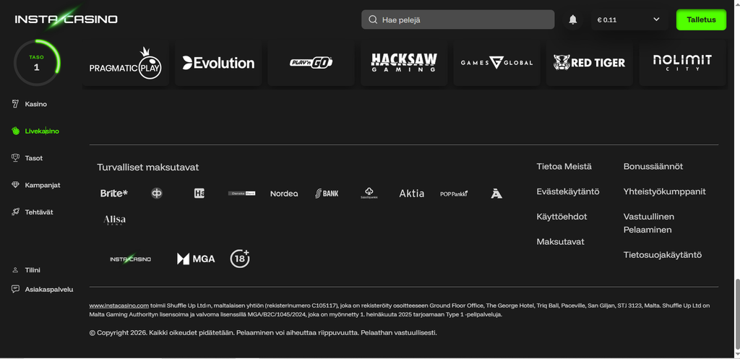Image resolution: width=740 pixels, height=359 pixels.
Task: Select the Hacksaw Gaming provider card
Action: pyautogui.click(x=404, y=63)
